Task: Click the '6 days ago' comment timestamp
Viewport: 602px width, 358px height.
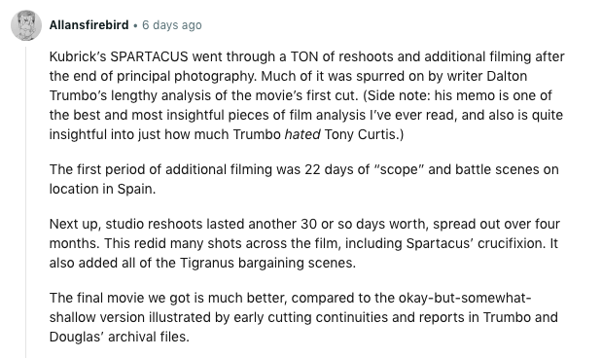Action: pos(171,25)
